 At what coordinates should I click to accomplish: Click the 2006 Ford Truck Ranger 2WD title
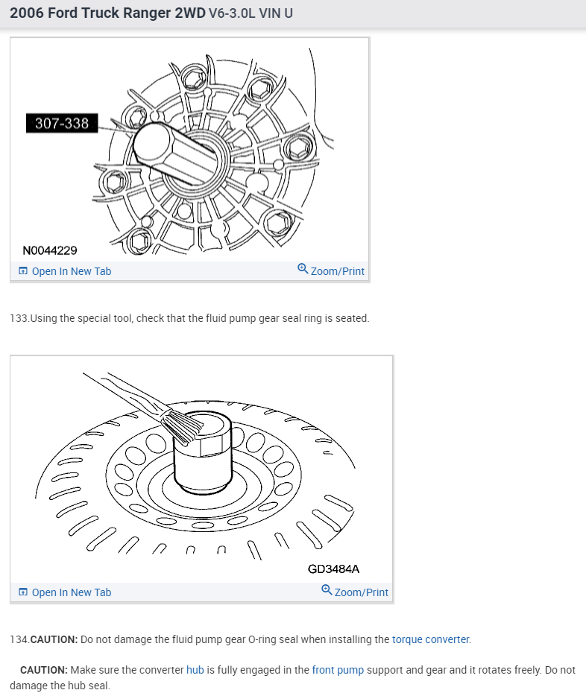pyautogui.click(x=108, y=13)
